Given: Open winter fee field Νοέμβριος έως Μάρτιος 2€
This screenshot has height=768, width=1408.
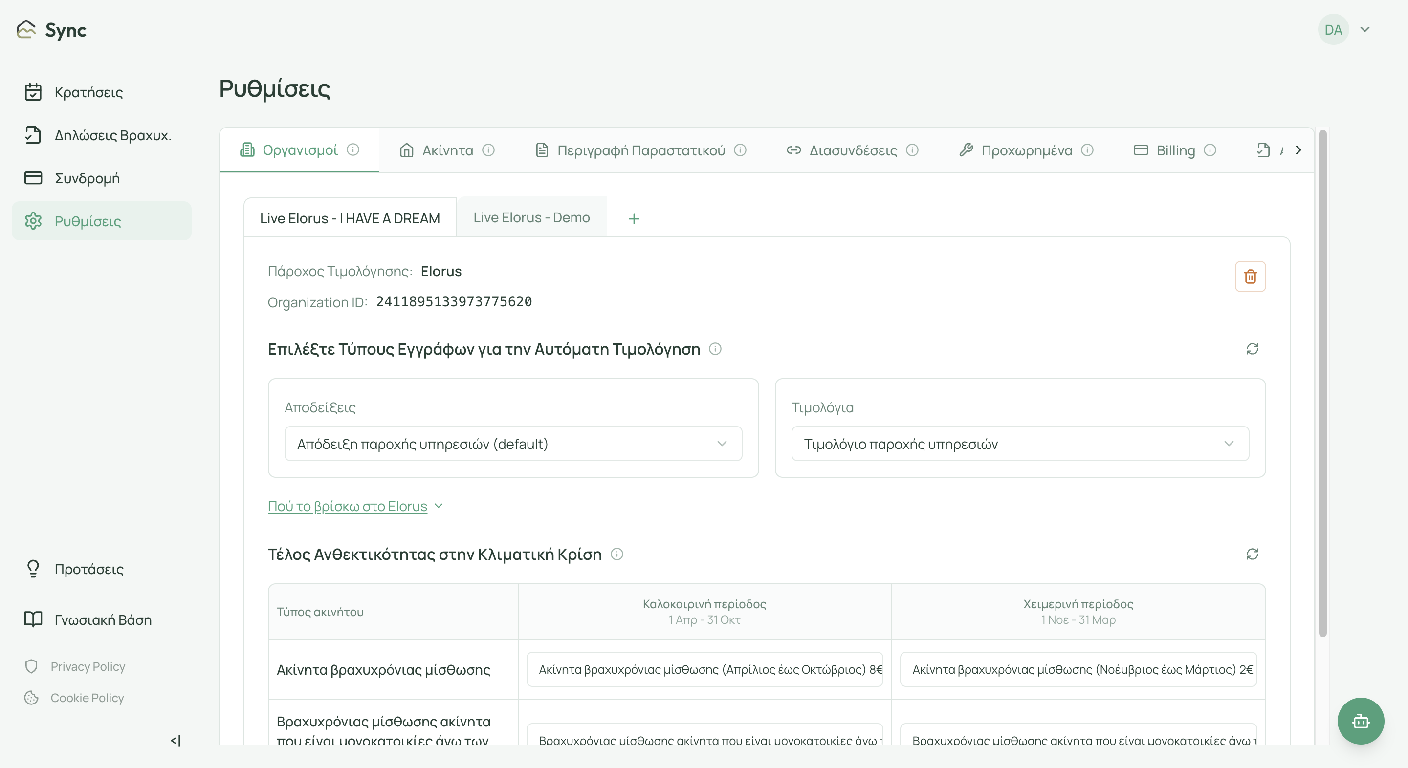Looking at the screenshot, I should (x=1078, y=669).
